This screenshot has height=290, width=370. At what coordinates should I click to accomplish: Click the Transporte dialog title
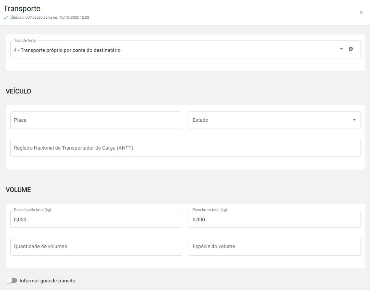coord(22,8)
